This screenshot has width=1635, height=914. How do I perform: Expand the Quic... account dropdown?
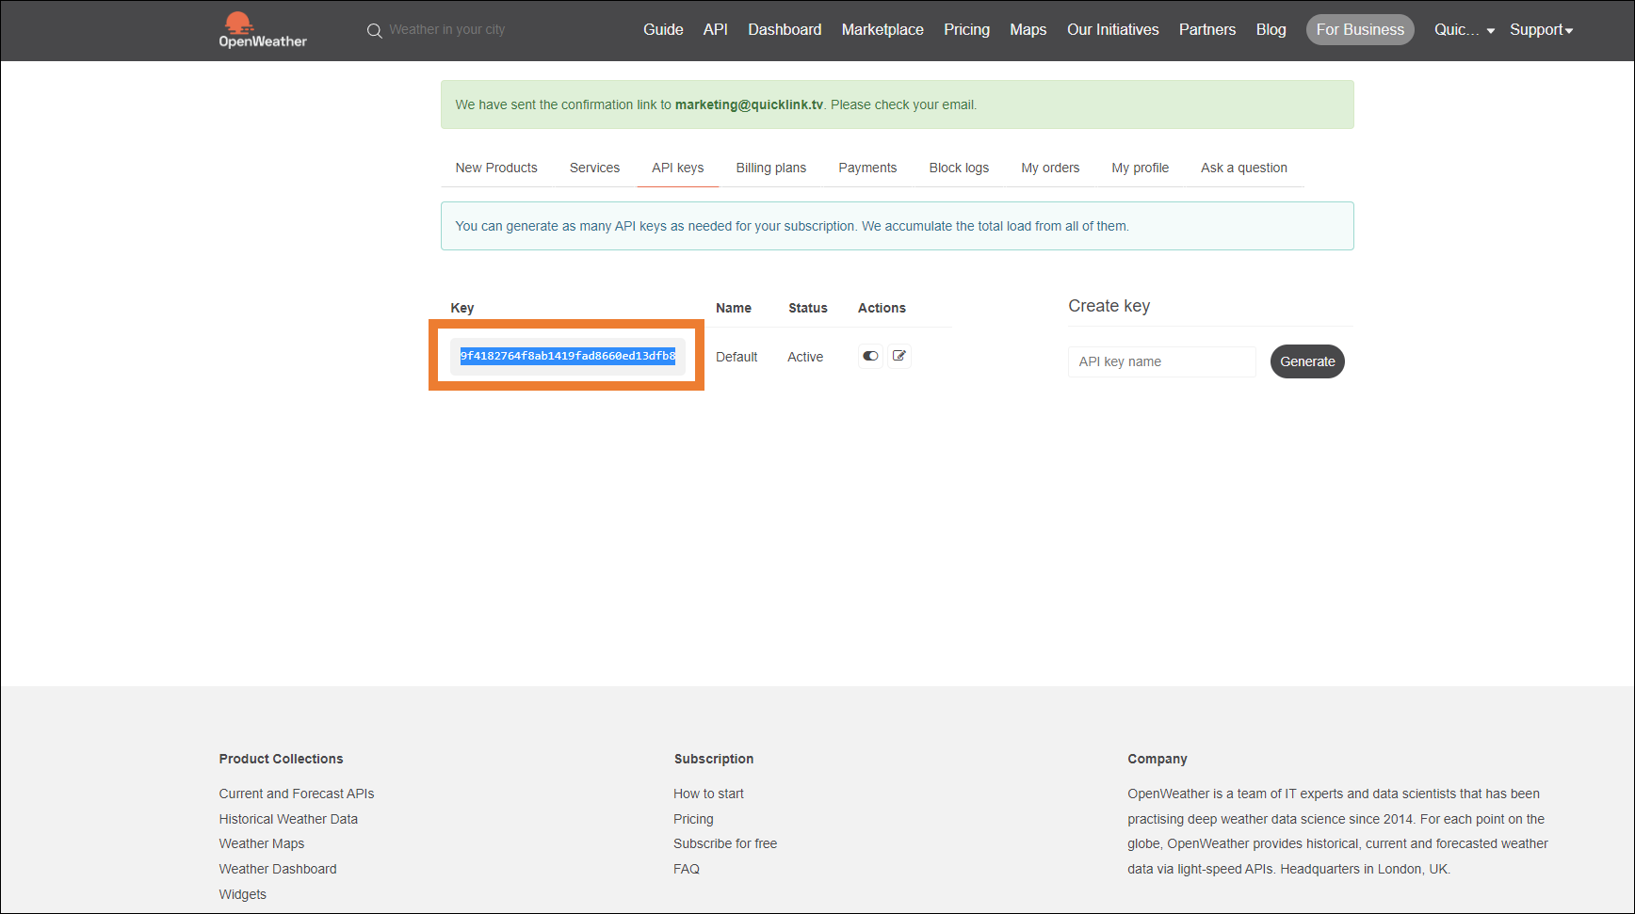click(x=1464, y=30)
